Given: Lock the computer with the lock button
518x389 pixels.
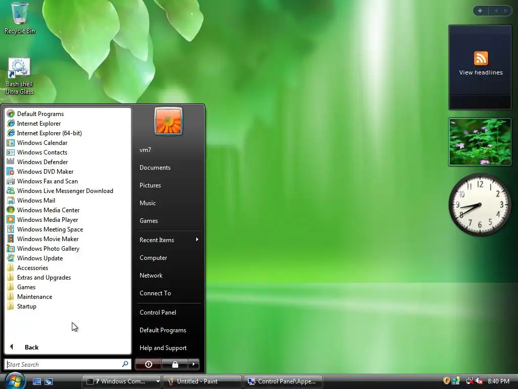Looking at the screenshot, I should coord(175,364).
